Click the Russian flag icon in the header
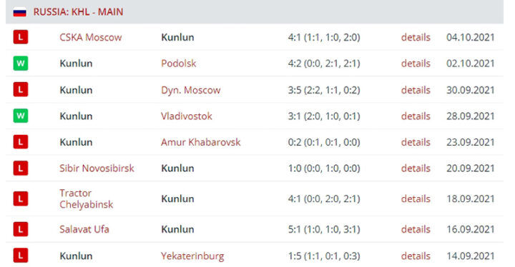 click(x=20, y=12)
